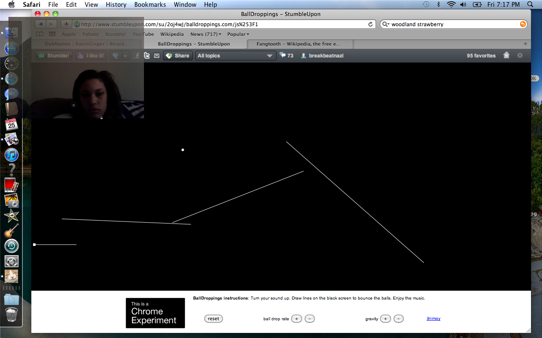Switch to the Fangtooth Wikipedia tab
The width and height of the screenshot is (542, 338).
(299, 44)
